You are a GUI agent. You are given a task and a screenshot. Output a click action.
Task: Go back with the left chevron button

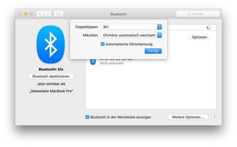(x=40, y=14)
